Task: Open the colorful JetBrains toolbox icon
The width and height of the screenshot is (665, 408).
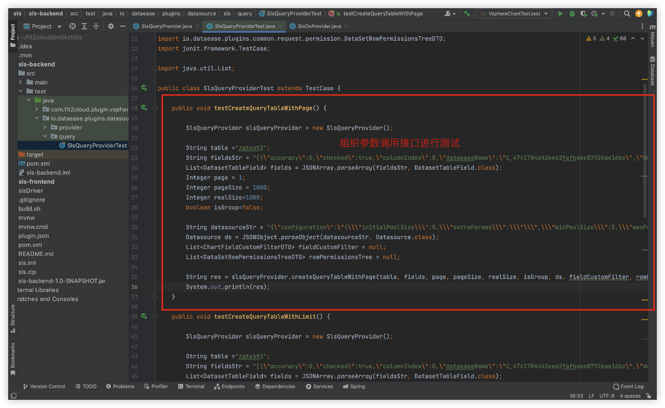Action: [x=650, y=14]
